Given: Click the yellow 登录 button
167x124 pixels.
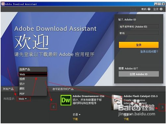Looking at the screenshot, I should tap(139, 45).
